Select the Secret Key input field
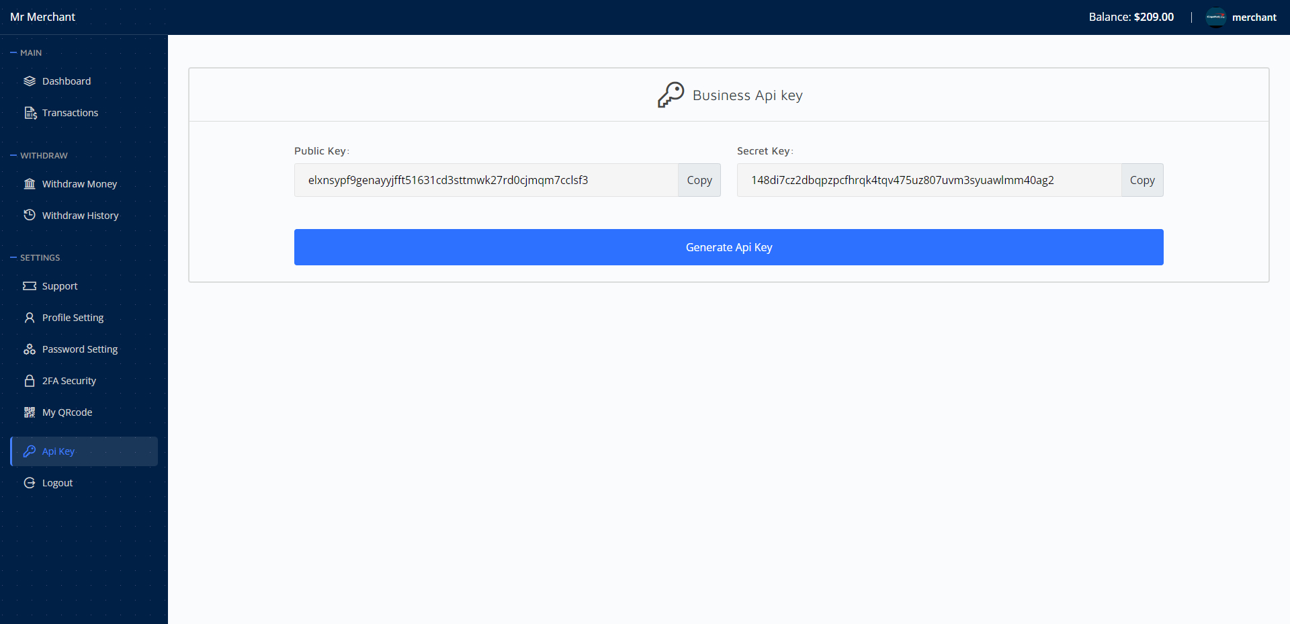Screen dimensions: 1290x624 click(927, 179)
